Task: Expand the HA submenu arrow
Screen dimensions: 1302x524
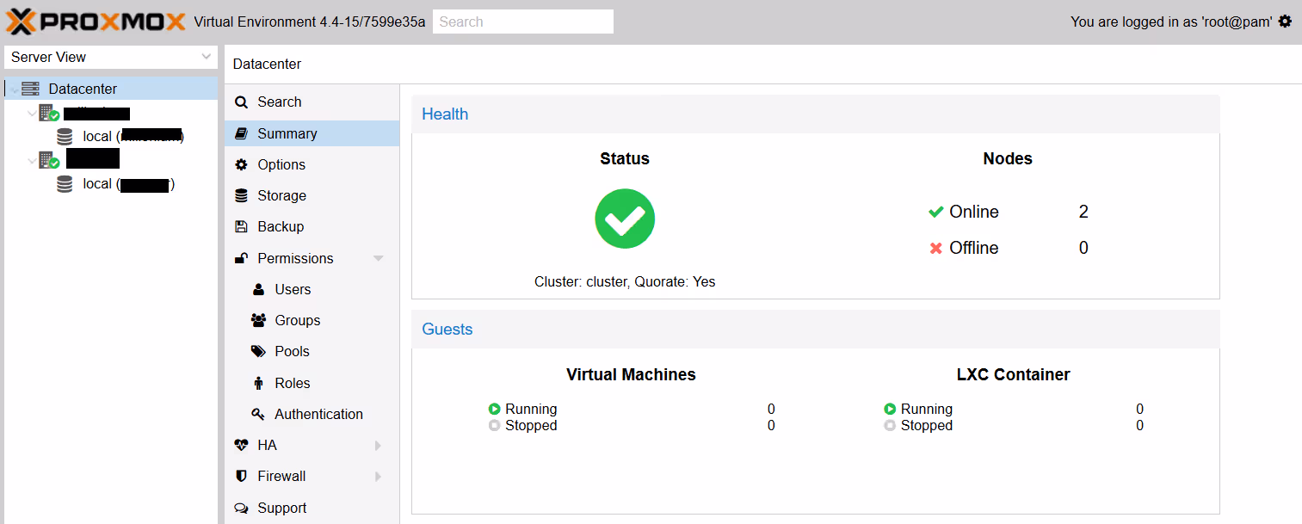Action: tap(378, 446)
